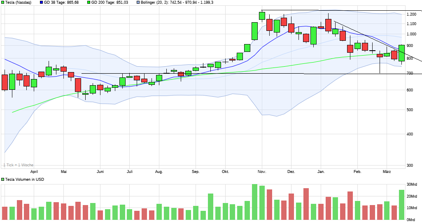Click the 'Tesla Volumen in USD' label
This screenshot has width=422, height=224.
coord(25,179)
